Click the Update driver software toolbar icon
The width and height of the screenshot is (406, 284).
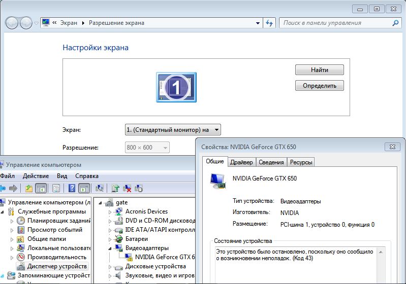[115, 188]
